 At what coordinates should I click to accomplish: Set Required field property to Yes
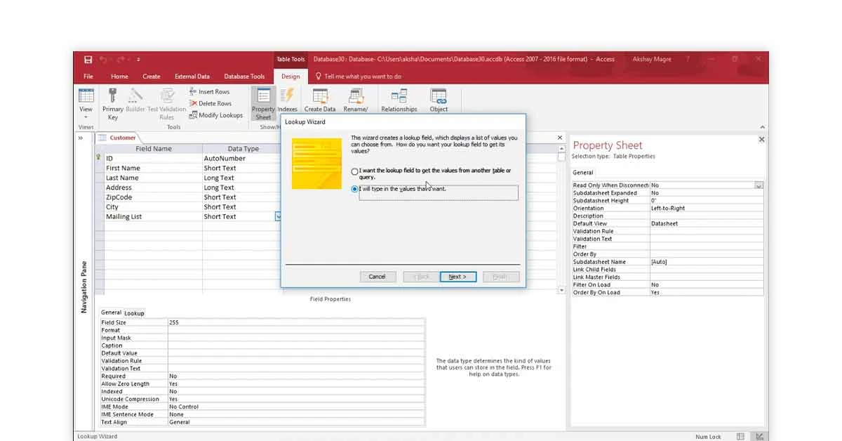coord(210,376)
